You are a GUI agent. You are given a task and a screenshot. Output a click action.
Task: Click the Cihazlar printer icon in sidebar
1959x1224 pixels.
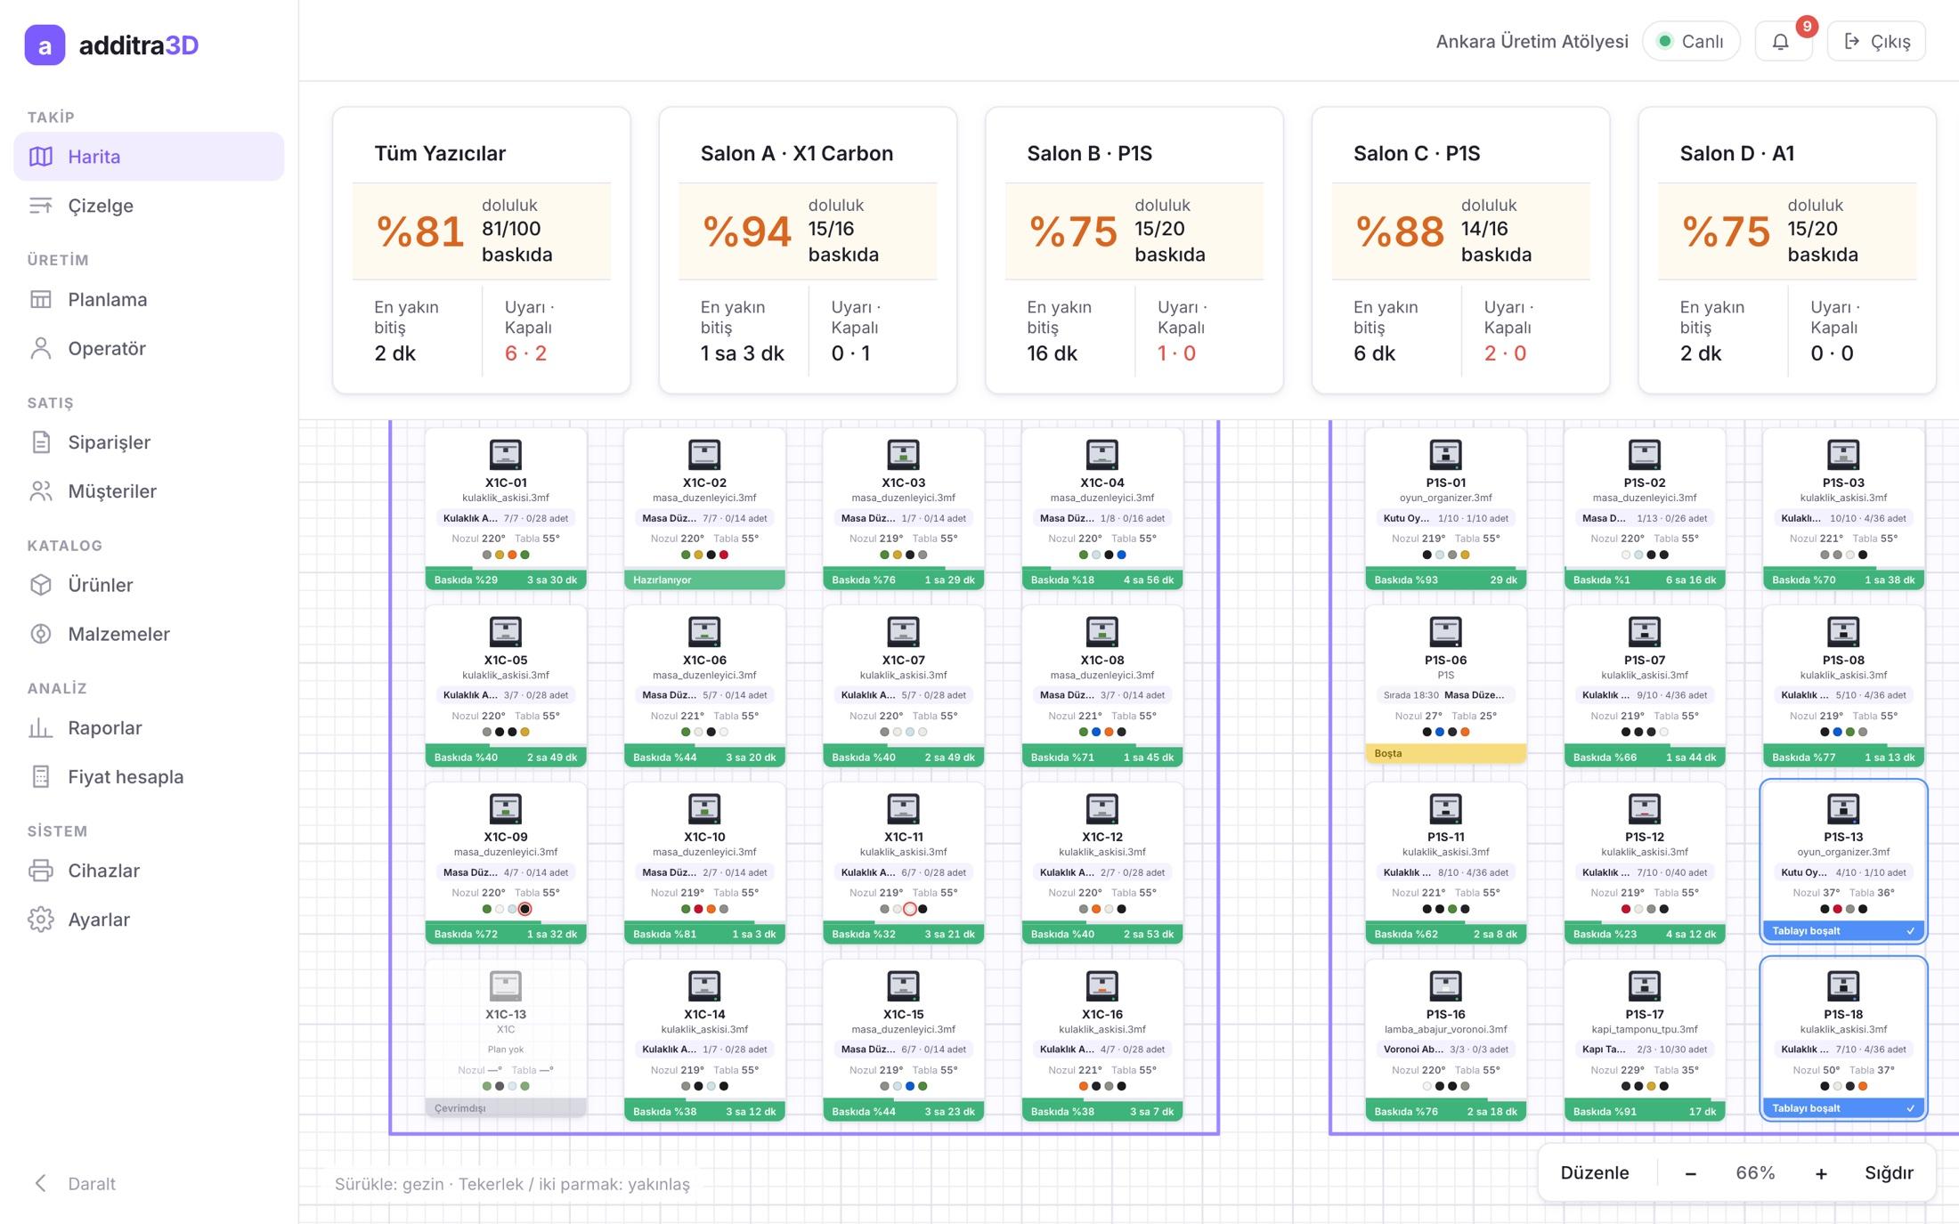(x=41, y=871)
